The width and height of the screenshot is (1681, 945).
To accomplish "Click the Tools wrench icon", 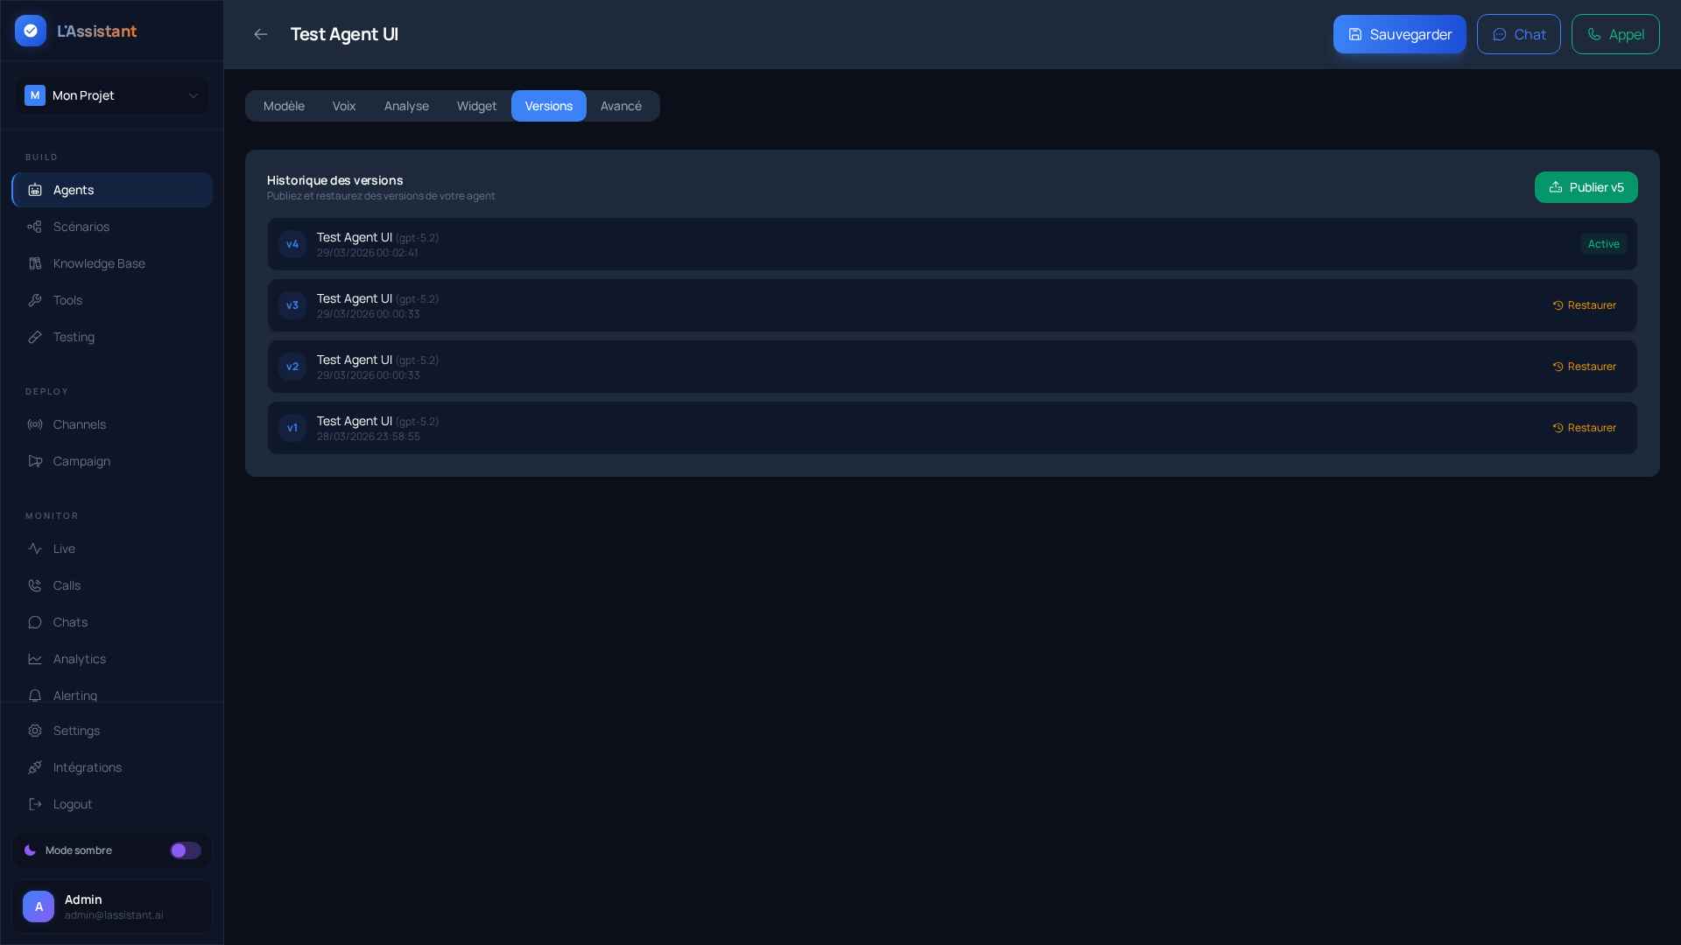I will [x=35, y=300].
